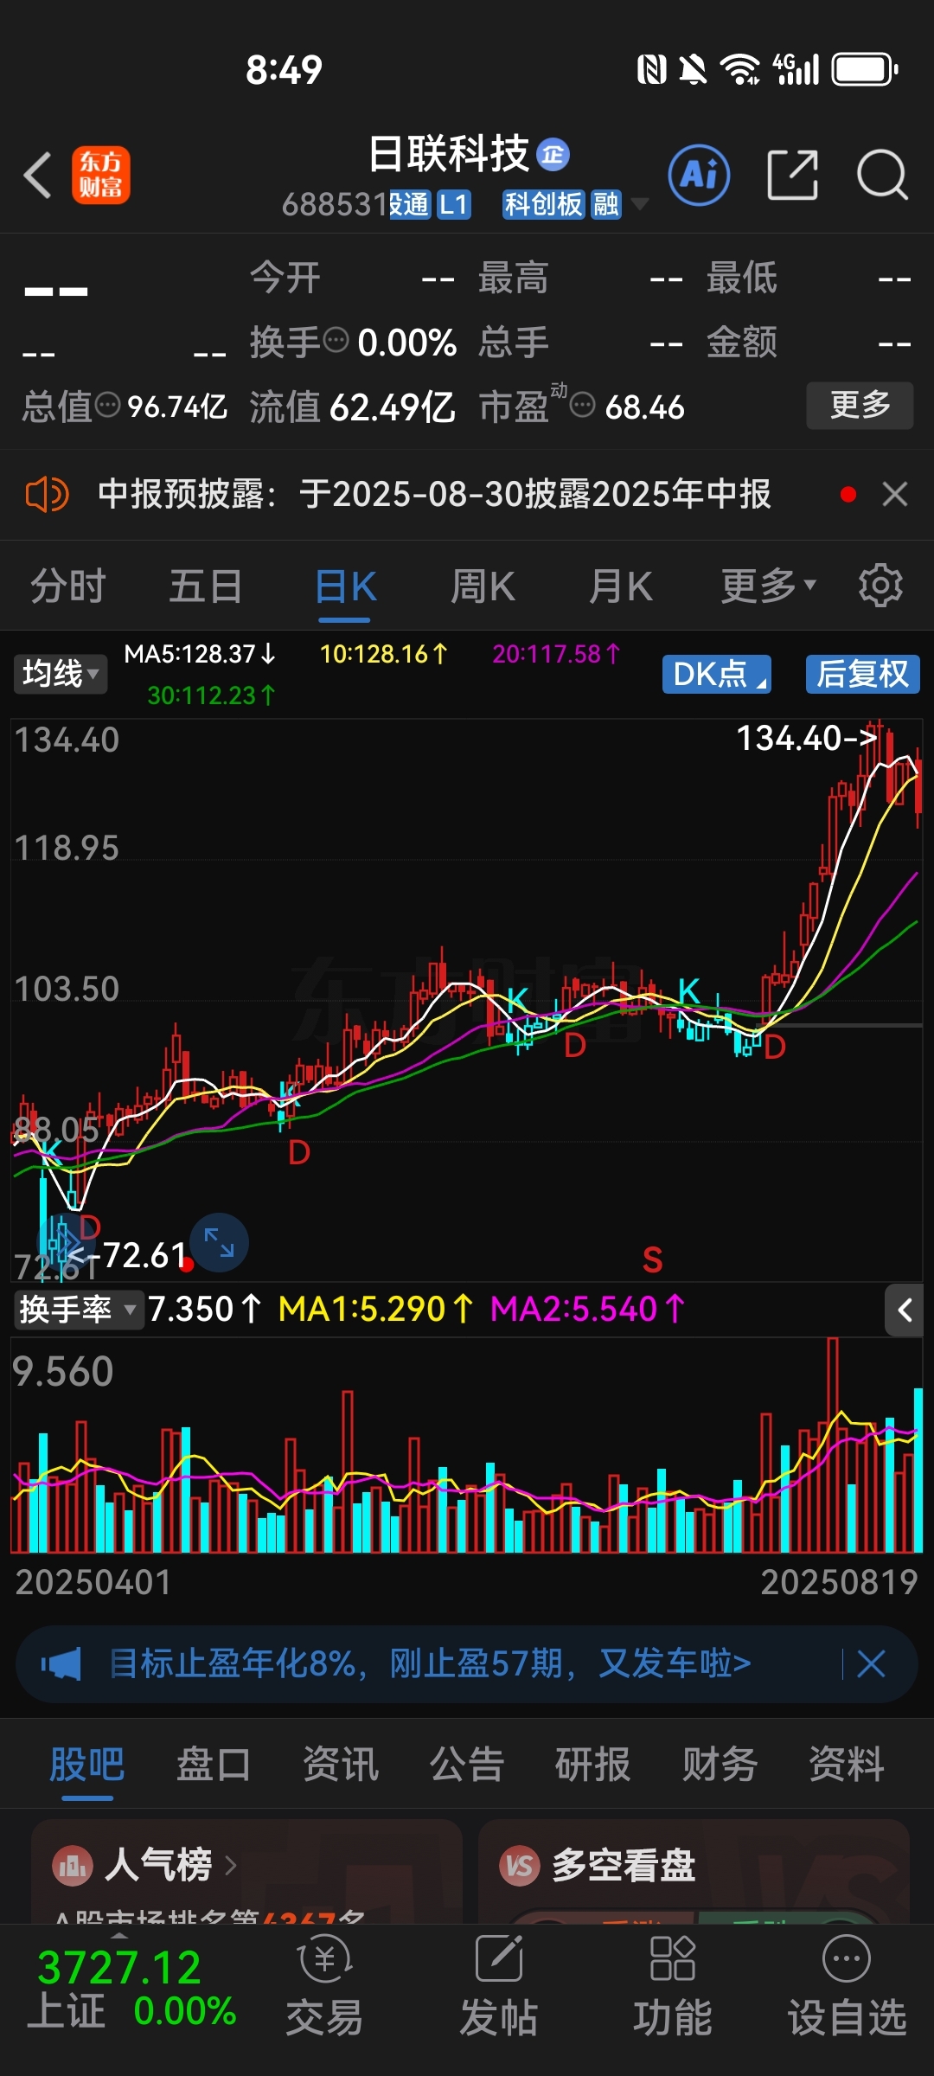Tap the 20:117.58 moving average label

pos(557,654)
